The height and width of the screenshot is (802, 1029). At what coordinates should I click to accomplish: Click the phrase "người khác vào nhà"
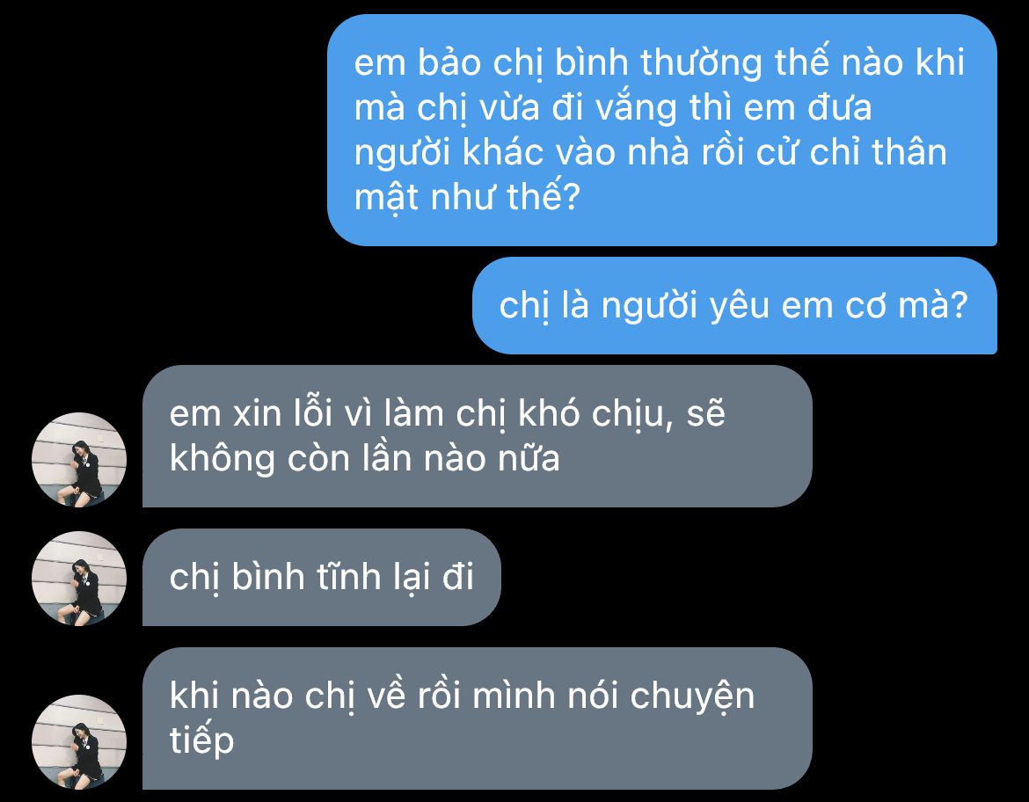click(522, 152)
